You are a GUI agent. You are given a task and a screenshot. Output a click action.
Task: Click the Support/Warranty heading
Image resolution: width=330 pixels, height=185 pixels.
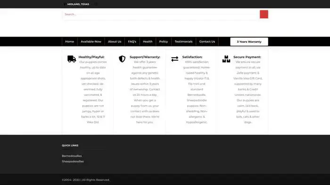tap(145, 57)
